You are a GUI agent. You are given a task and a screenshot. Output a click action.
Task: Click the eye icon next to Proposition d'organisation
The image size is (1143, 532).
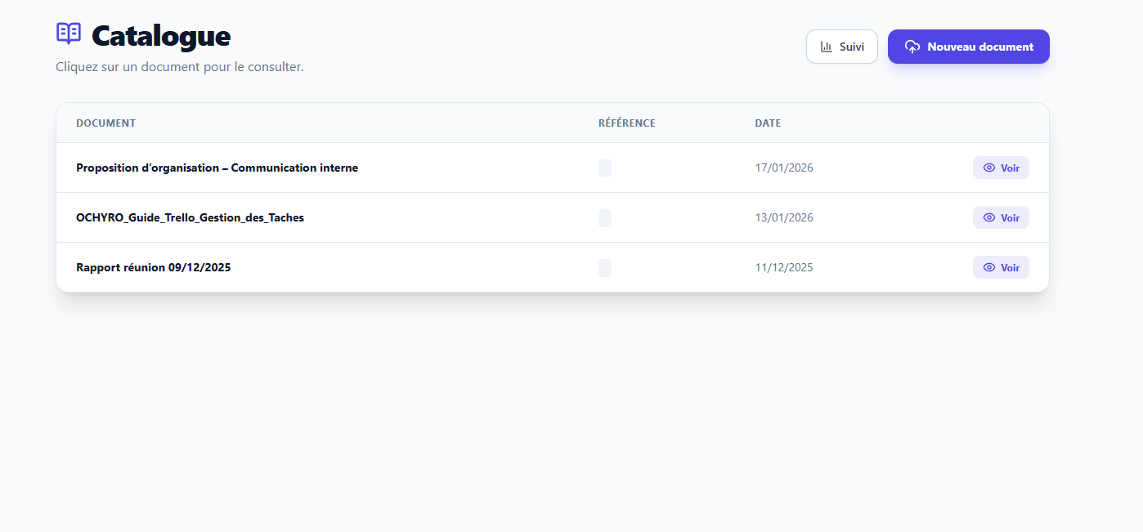990,168
